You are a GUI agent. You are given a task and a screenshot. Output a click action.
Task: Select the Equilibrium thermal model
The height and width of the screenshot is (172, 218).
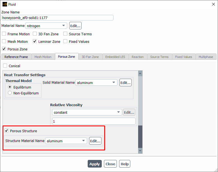click(x=10, y=87)
